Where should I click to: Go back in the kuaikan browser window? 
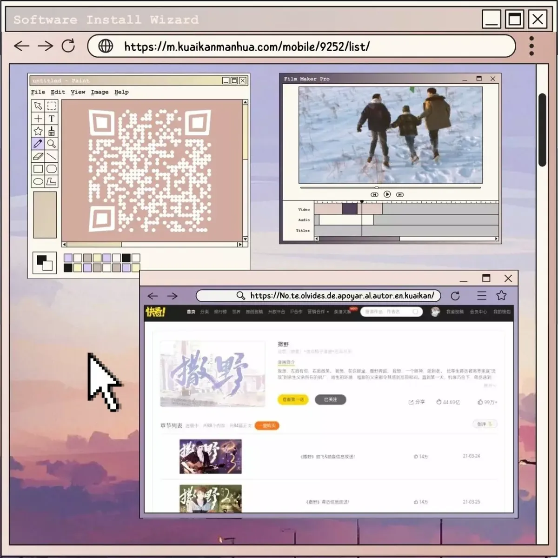point(153,296)
